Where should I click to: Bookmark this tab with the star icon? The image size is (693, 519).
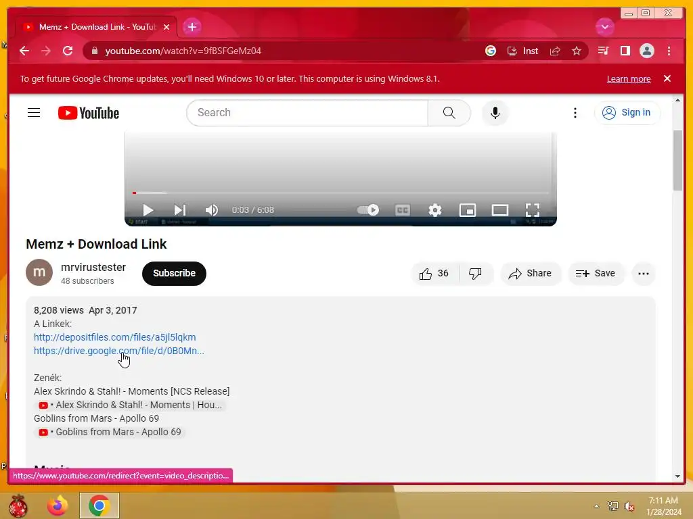(577, 51)
